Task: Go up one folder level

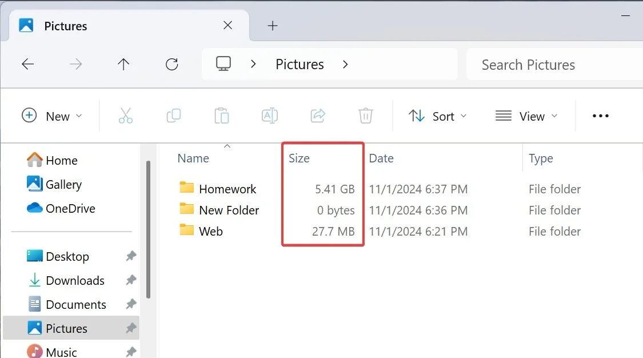Action: click(x=123, y=64)
